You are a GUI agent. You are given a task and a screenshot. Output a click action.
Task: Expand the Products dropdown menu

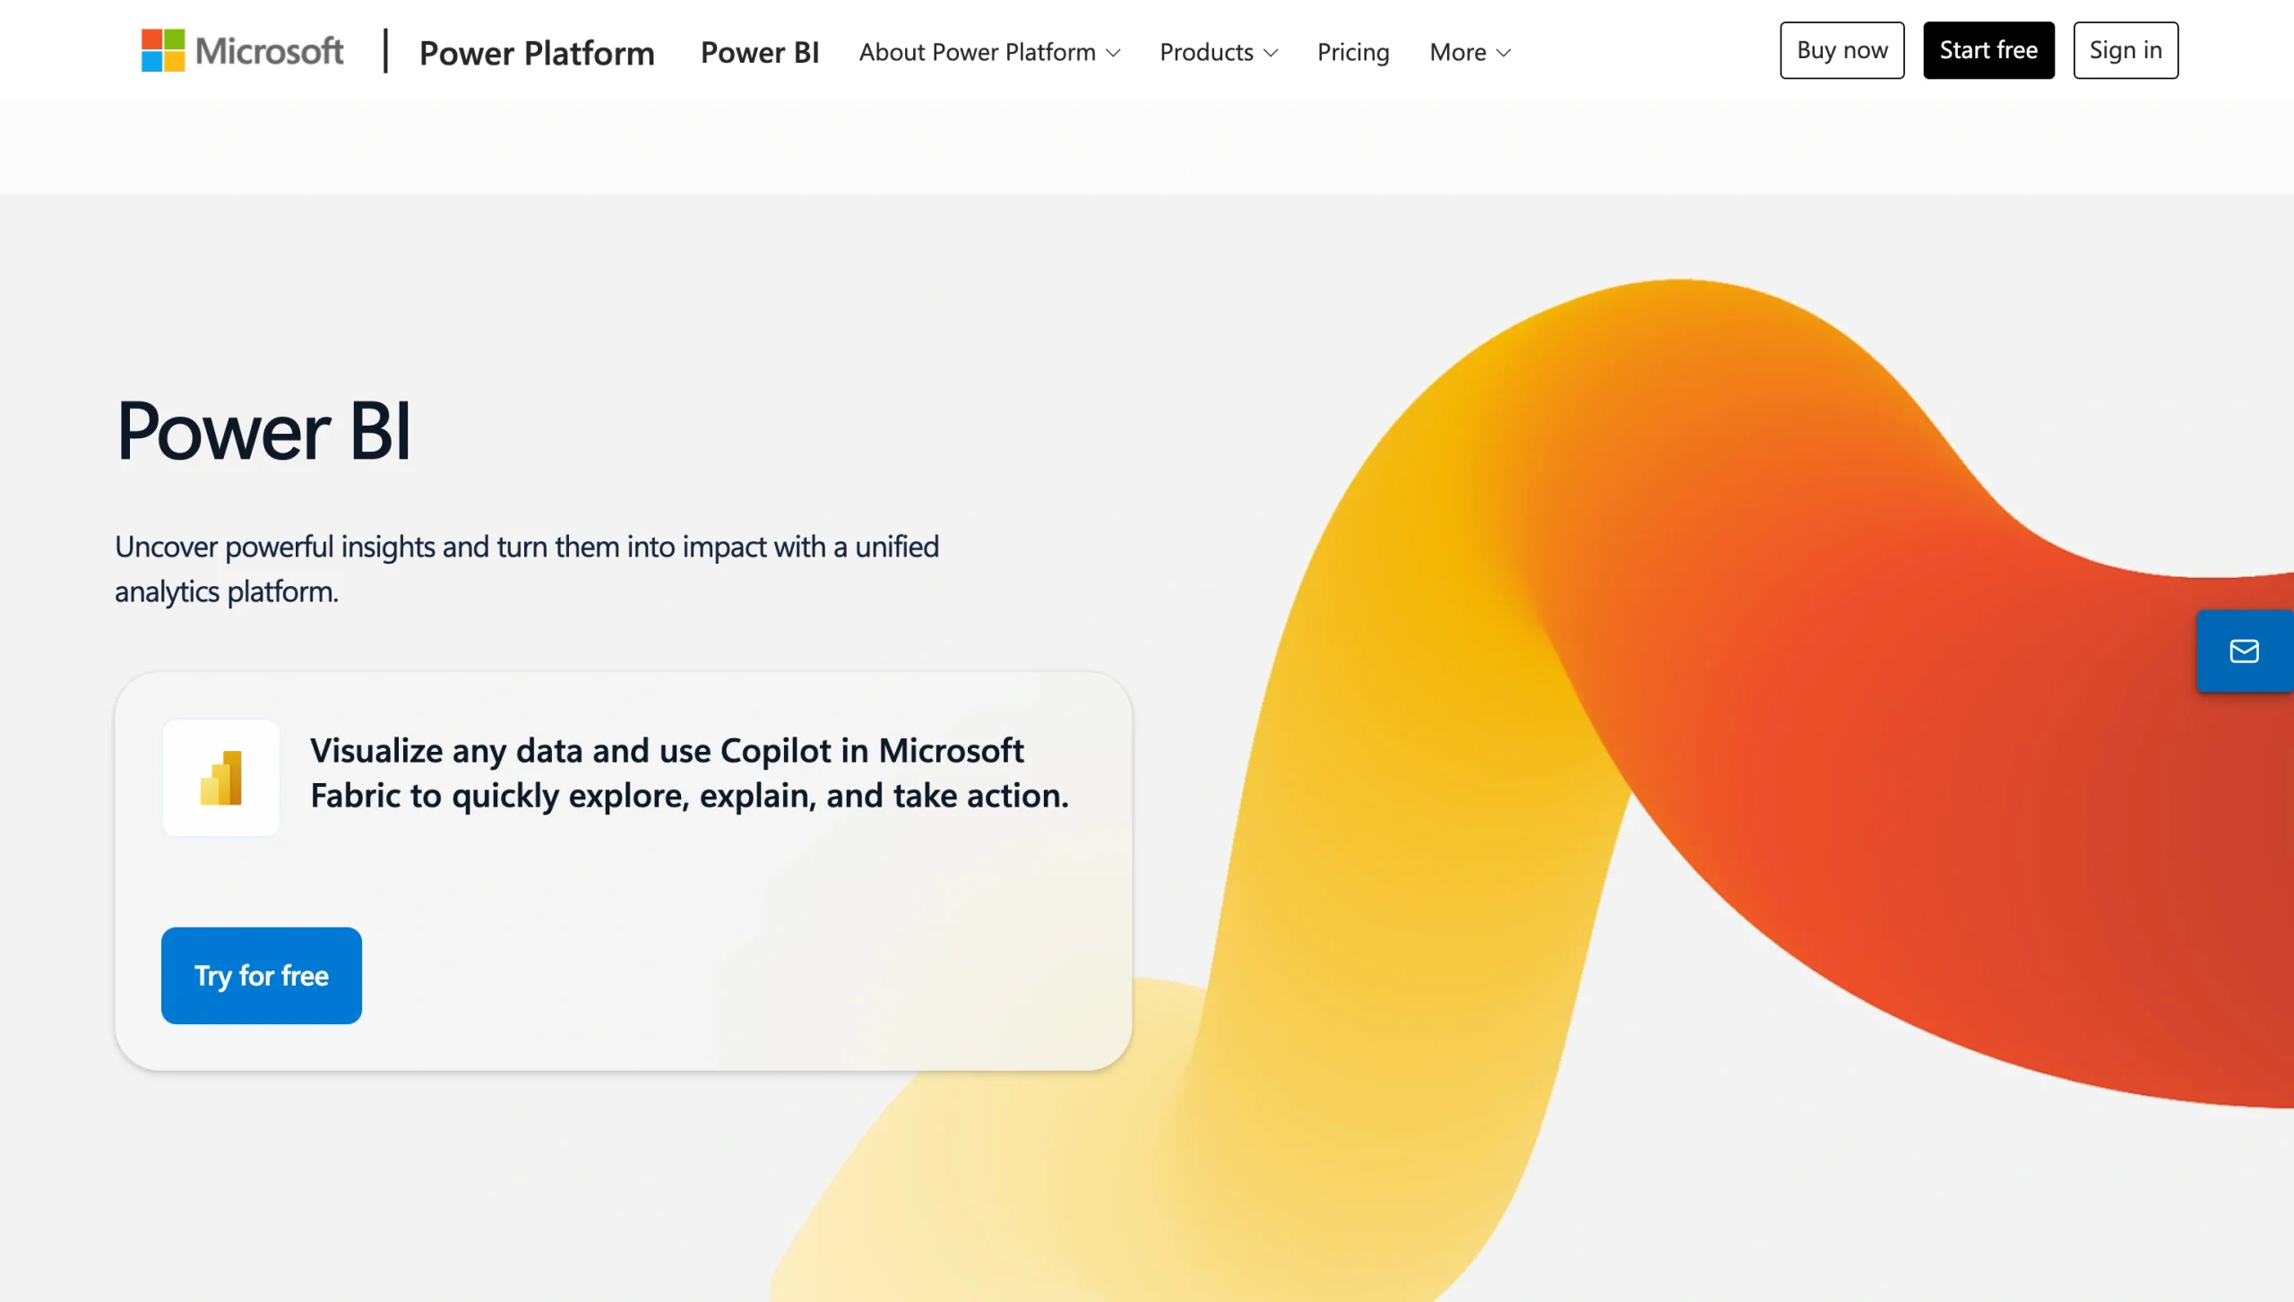point(1219,52)
